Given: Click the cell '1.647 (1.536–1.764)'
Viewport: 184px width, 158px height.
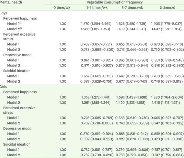Looking at the screenshot, I should 166,29.
